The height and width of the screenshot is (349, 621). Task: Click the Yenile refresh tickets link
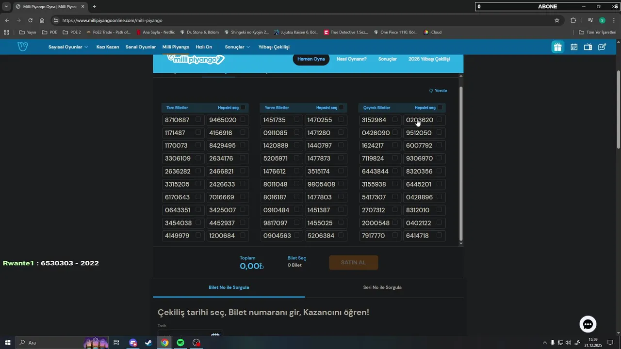point(438,91)
